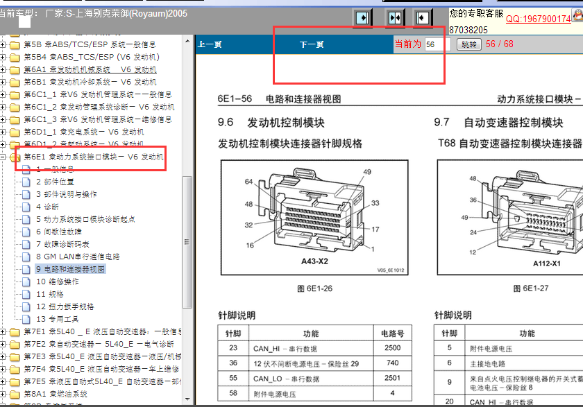Click the current page number input field
Viewport: 583px width, 407px height.
click(x=438, y=44)
